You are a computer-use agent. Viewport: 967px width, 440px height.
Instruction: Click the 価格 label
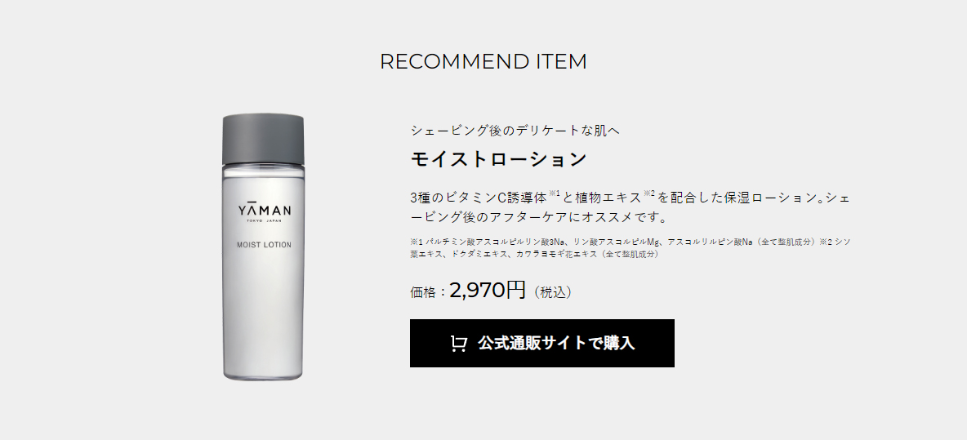click(423, 292)
